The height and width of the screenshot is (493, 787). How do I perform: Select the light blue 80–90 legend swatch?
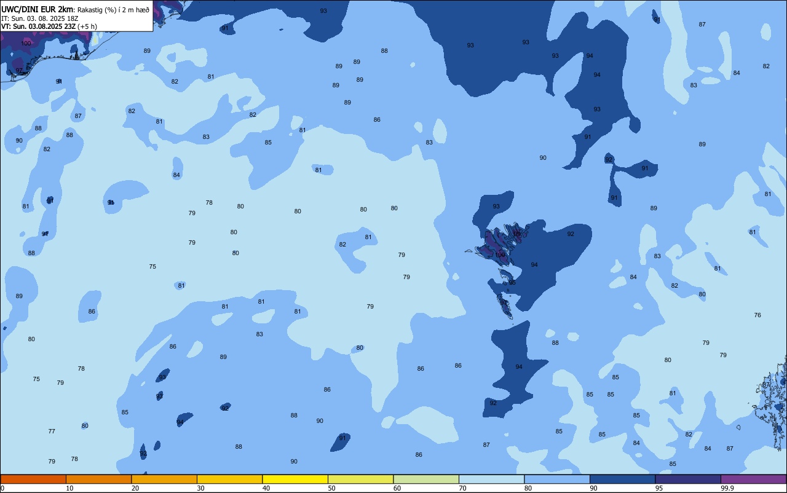(557, 479)
